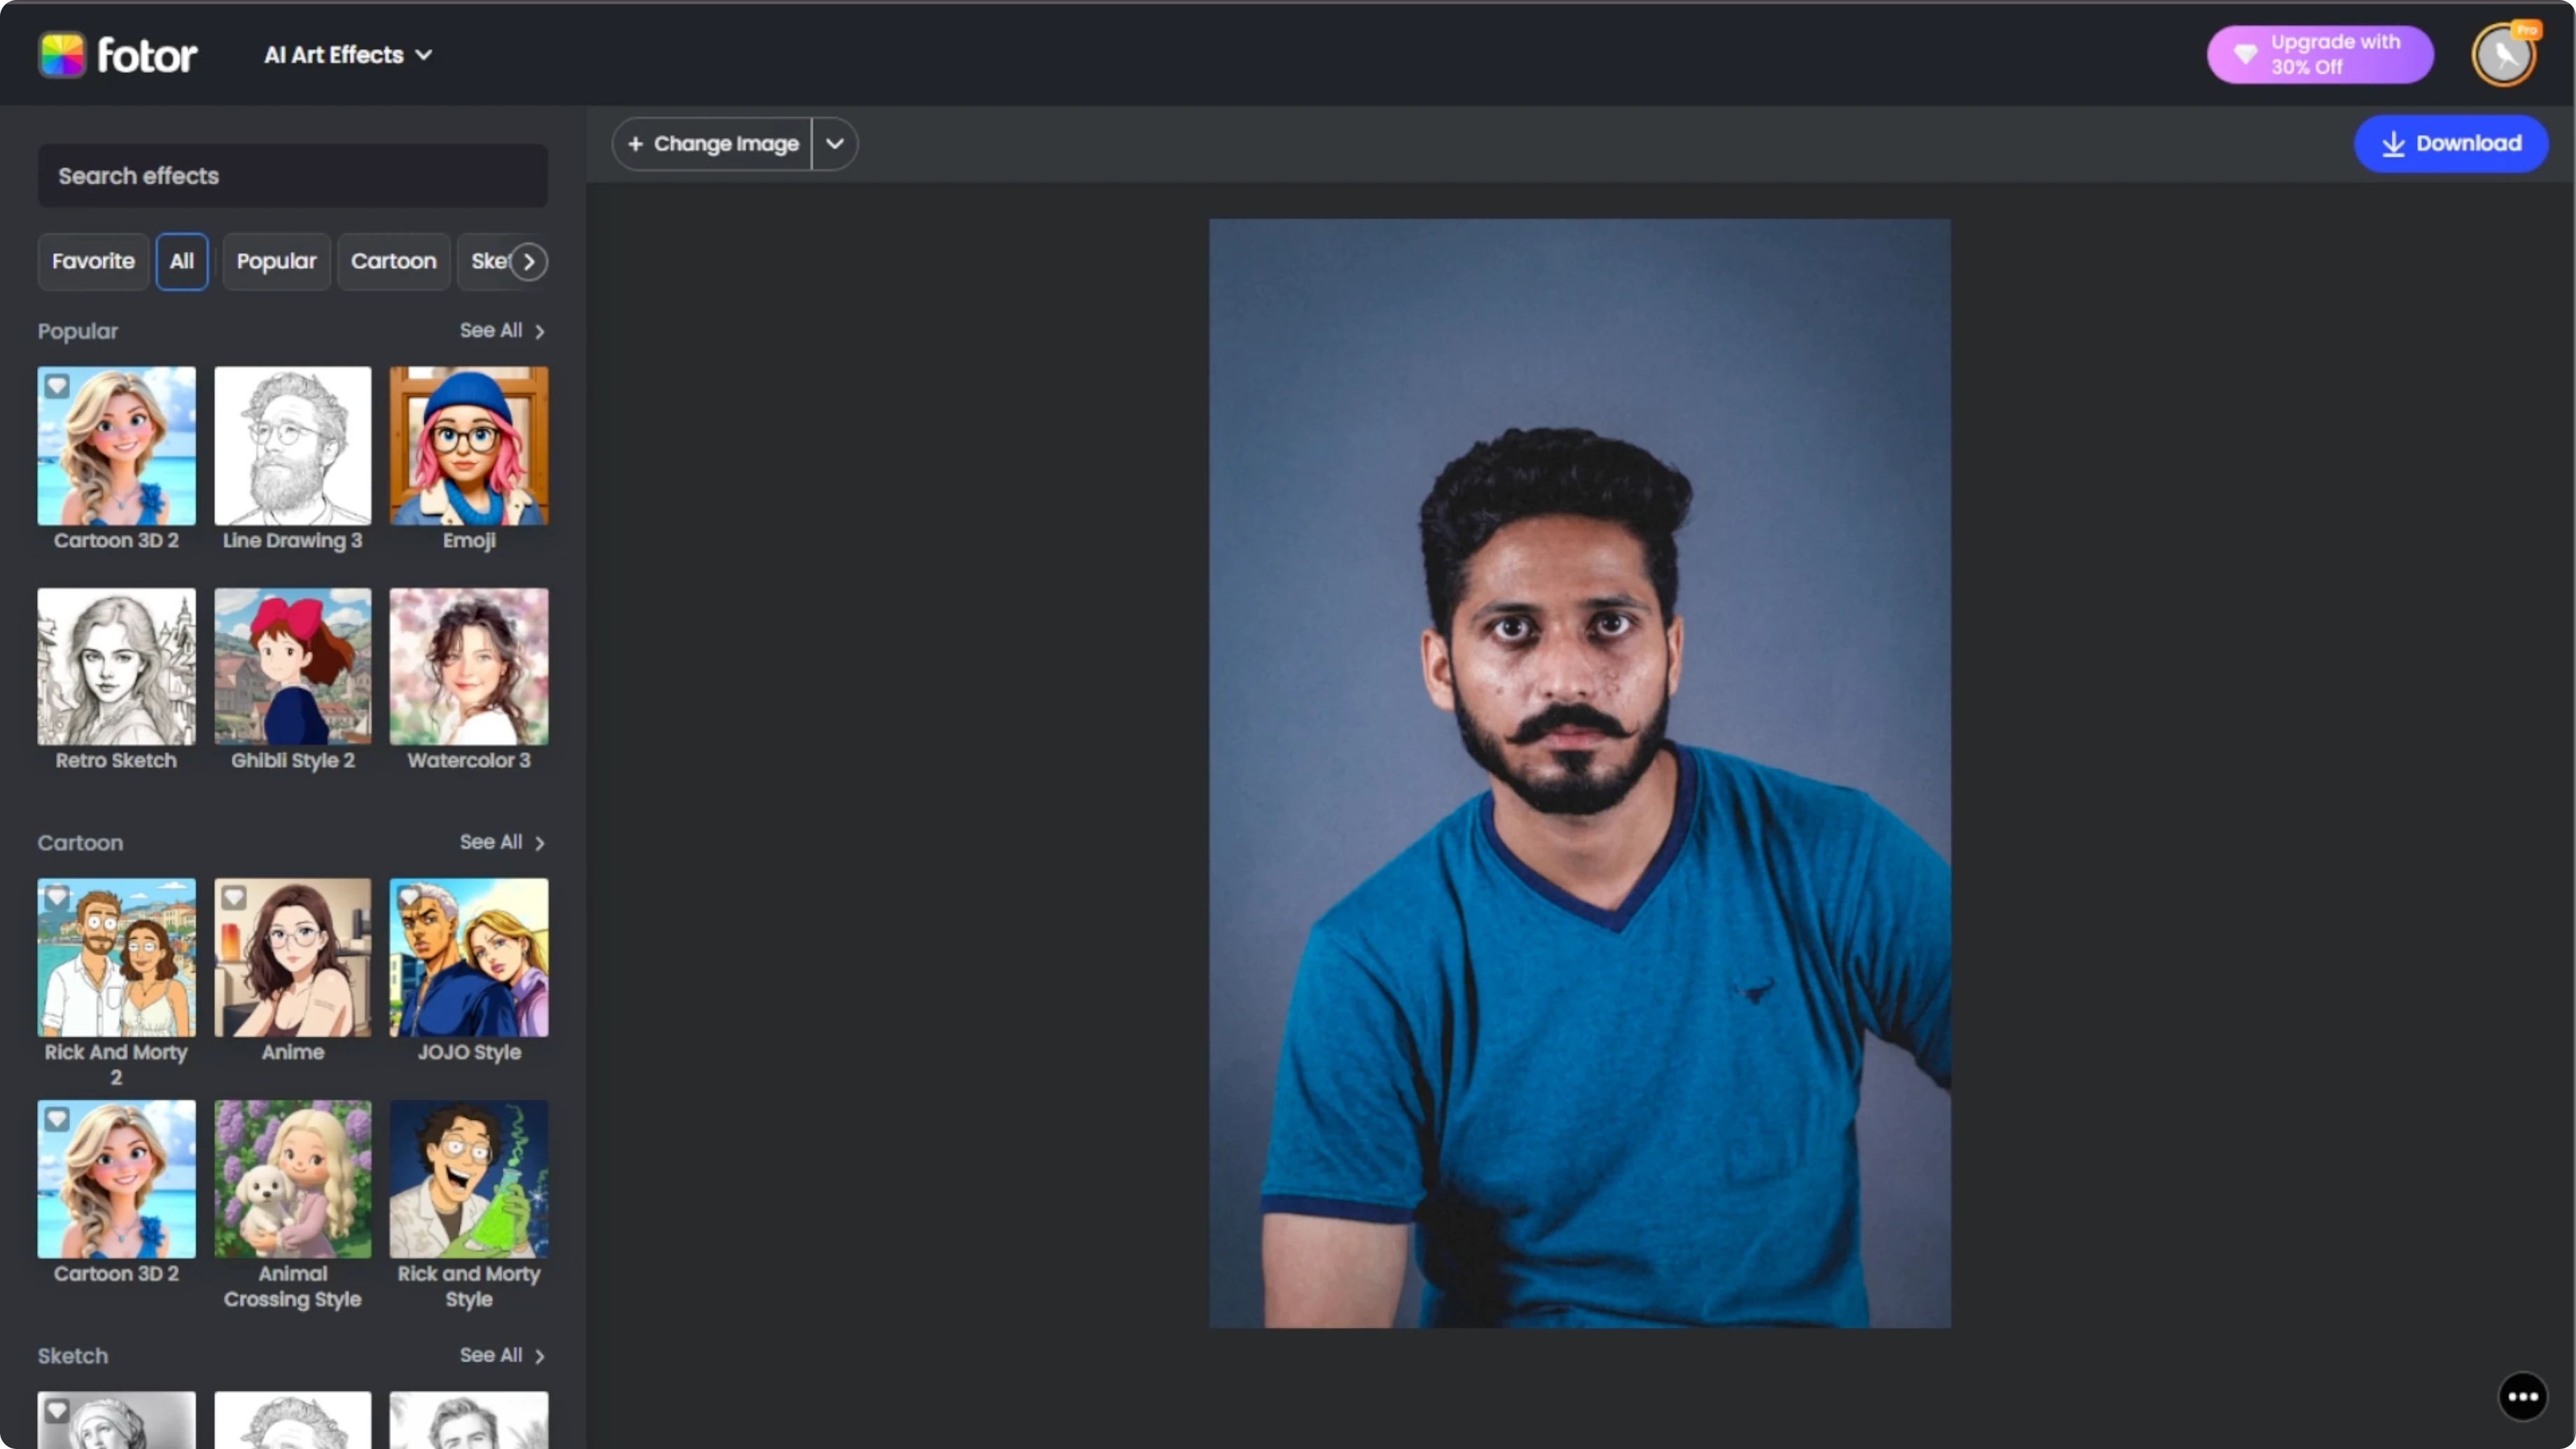Switch to the Favorite tab
2576x1449 pixels.
coord(93,261)
